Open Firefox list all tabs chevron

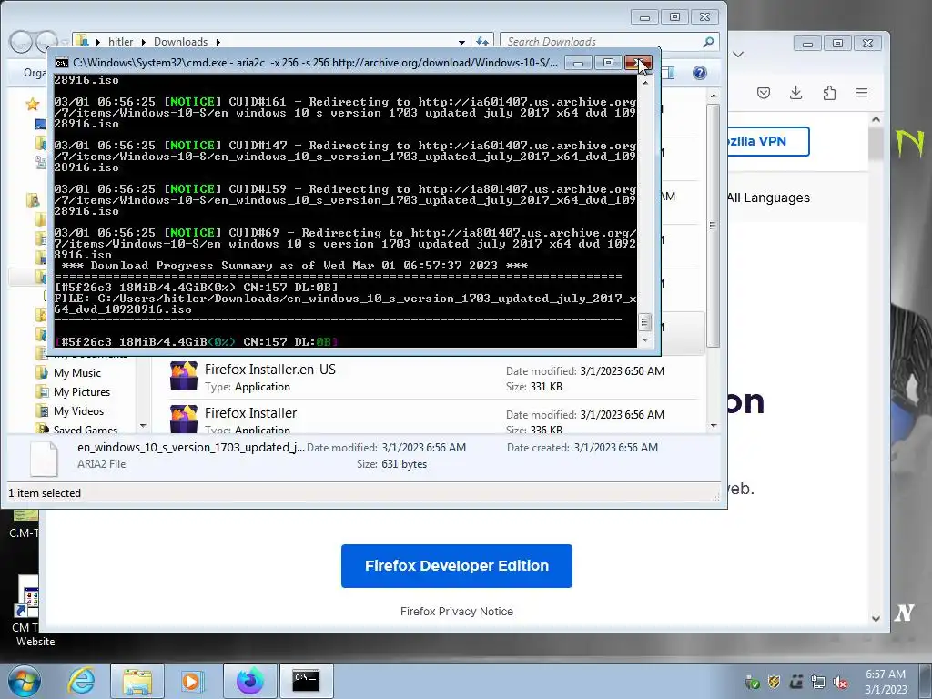point(738,54)
